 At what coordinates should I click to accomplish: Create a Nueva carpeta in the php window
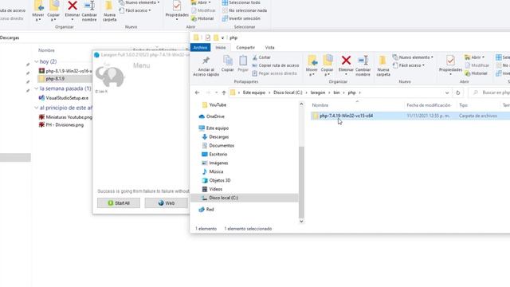click(x=383, y=66)
